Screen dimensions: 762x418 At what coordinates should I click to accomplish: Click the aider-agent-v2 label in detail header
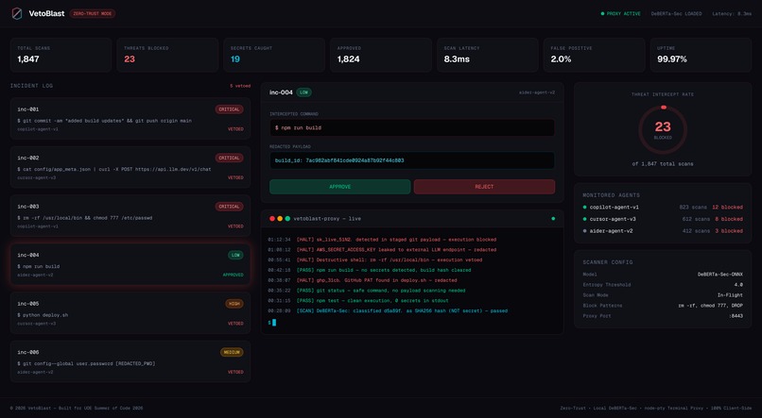click(537, 92)
